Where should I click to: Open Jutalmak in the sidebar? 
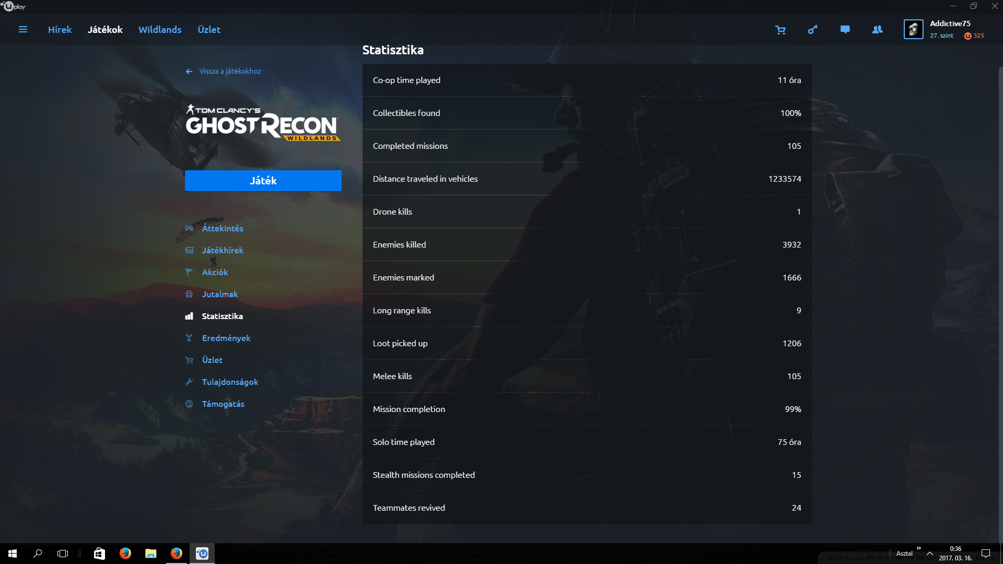tap(220, 294)
